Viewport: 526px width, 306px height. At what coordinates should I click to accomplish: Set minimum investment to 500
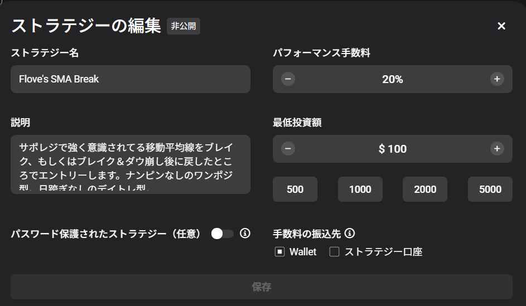(x=295, y=190)
